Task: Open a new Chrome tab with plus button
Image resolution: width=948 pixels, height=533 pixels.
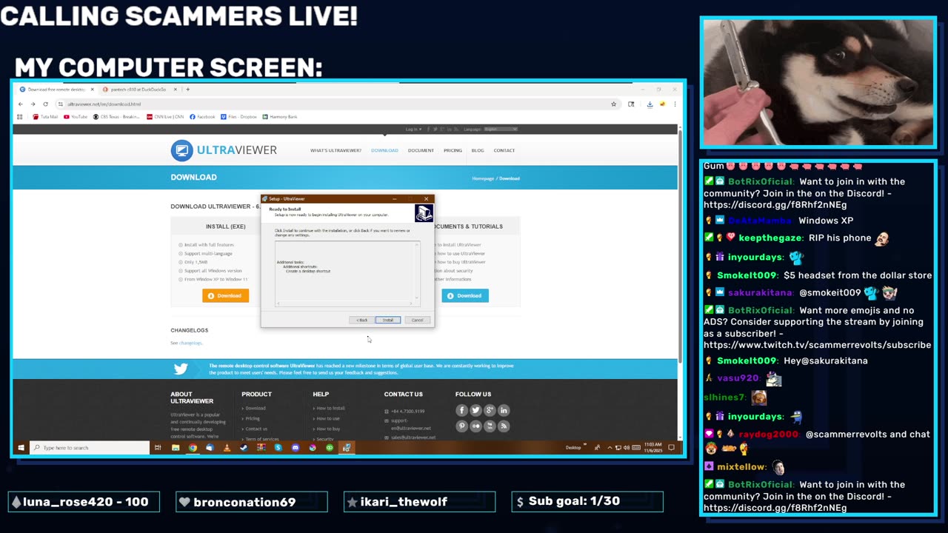Action: pyautogui.click(x=187, y=89)
